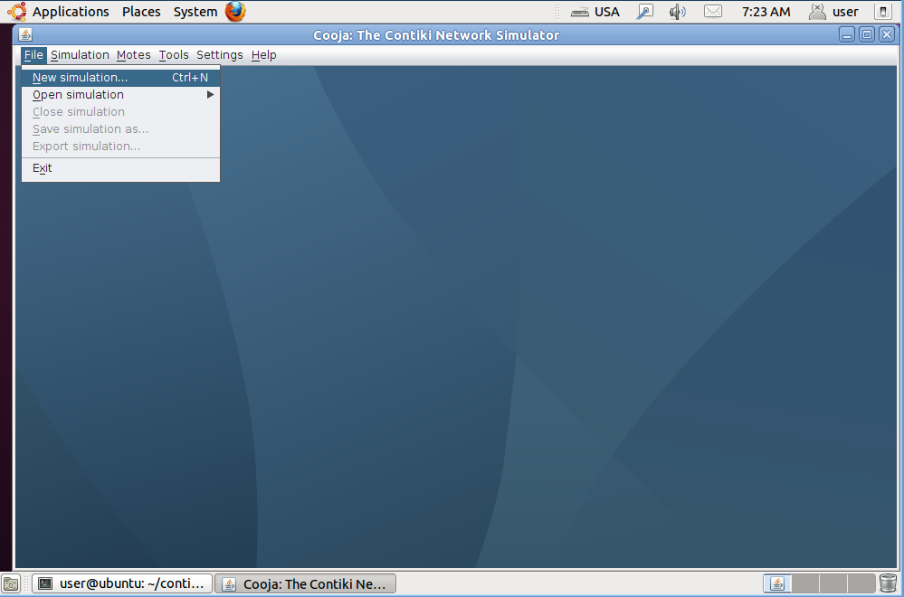Open the Tools menu
This screenshot has height=597, width=904.
[x=174, y=55]
